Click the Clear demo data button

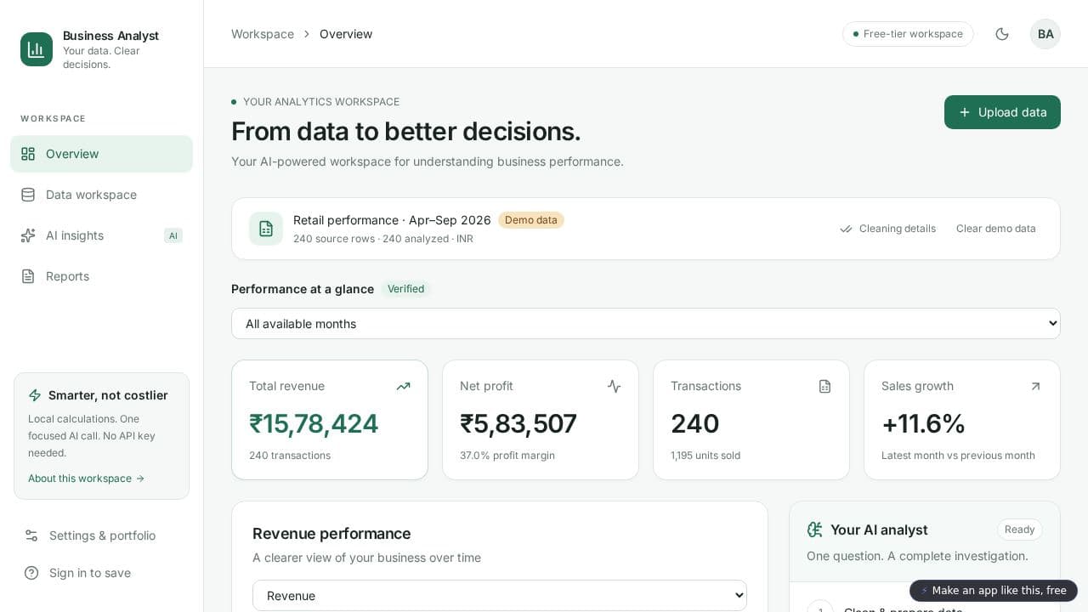tap(996, 229)
